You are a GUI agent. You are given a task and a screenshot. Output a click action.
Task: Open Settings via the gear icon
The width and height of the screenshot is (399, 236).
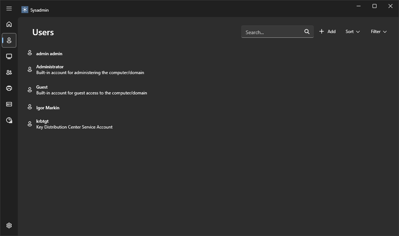[9, 225]
